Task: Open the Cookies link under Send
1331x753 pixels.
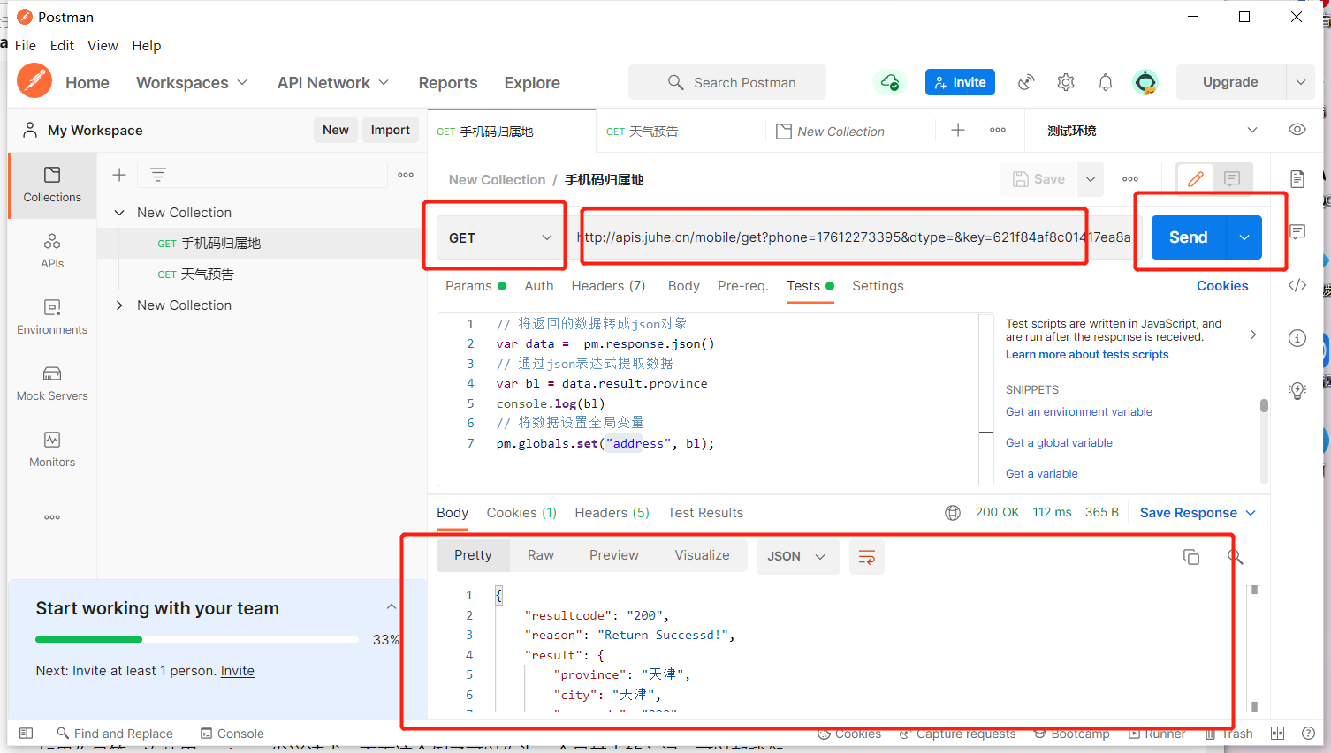Action: tap(1222, 286)
